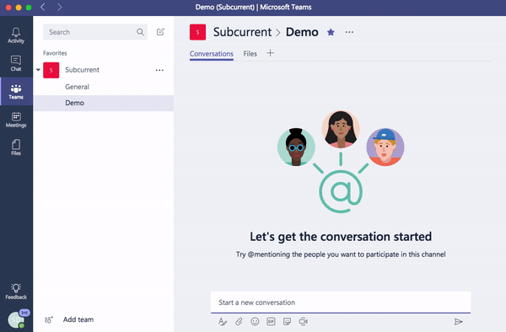Screen dimensions: 506x332
Task: Switch to the Conversations tab
Action: click(x=212, y=53)
